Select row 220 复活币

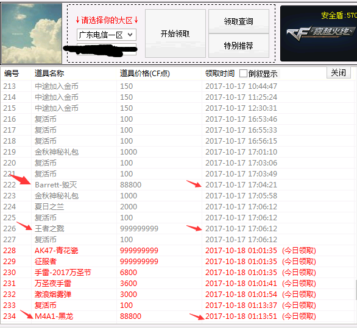(177, 163)
